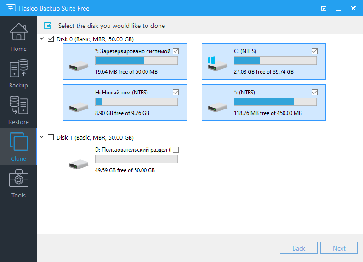
Task: Collapse the Disk 1 partition list
Action: 42,137
